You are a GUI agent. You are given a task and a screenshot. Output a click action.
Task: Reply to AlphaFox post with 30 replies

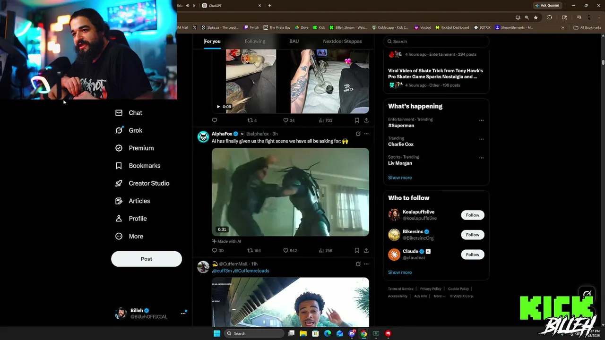click(217, 250)
